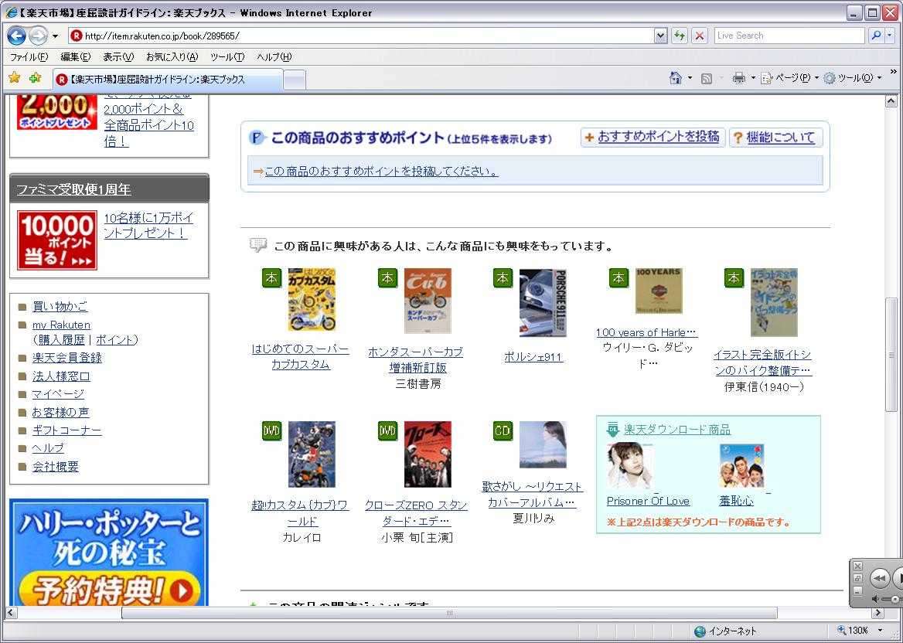Open the recent pages dropdown arrow
This screenshot has width=903, height=643.
pos(56,36)
